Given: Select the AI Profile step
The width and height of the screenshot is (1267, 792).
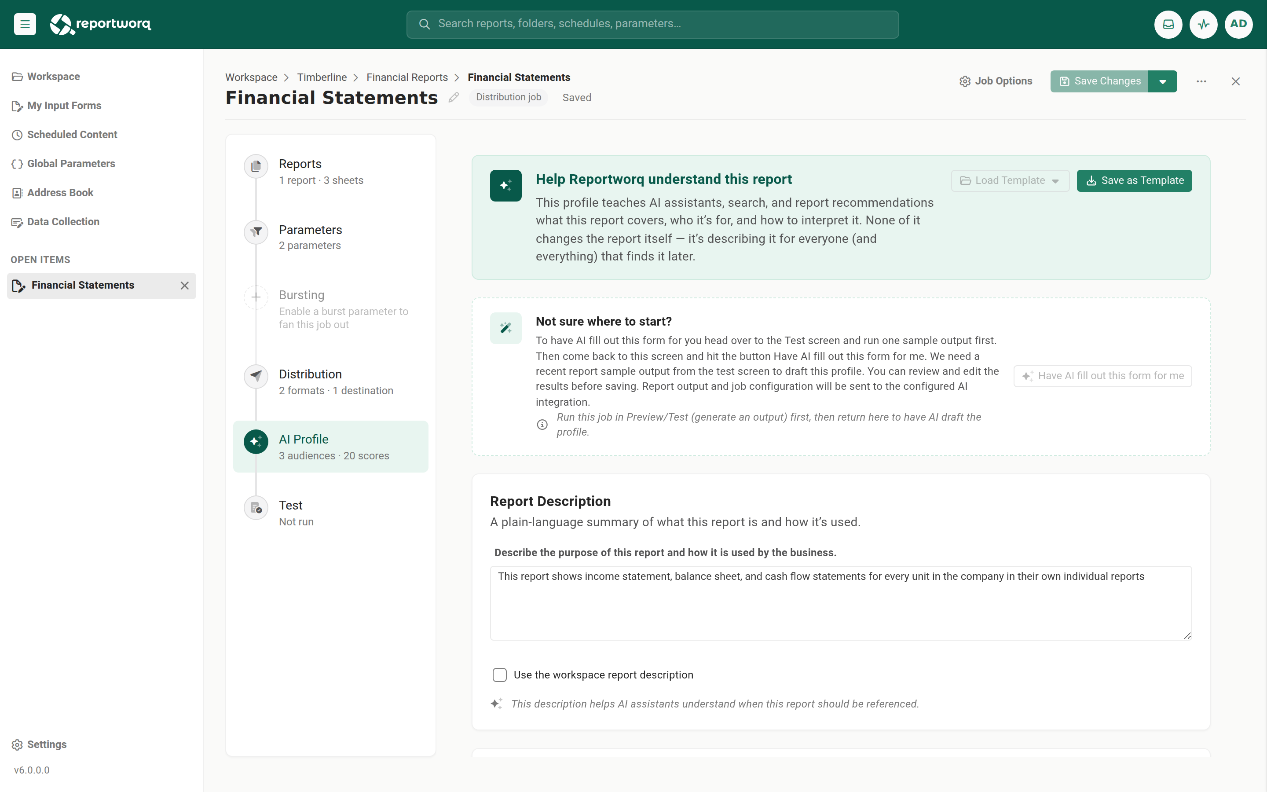Looking at the screenshot, I should 330,447.
